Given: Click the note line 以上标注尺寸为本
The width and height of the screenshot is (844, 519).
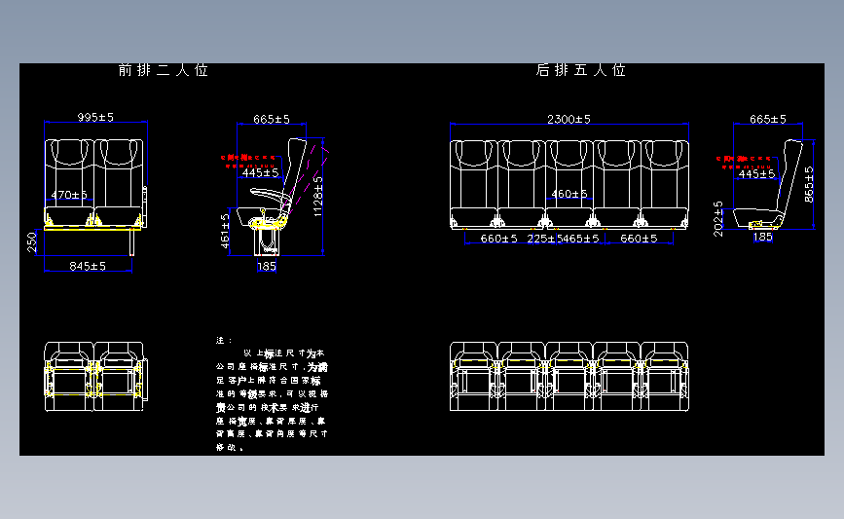Looking at the screenshot, I should click(x=284, y=353).
